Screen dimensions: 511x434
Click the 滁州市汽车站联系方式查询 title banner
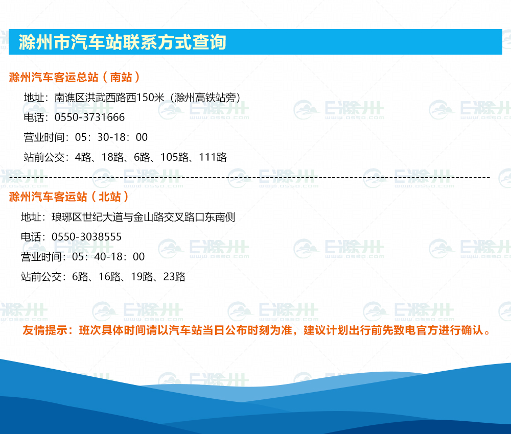point(123,42)
